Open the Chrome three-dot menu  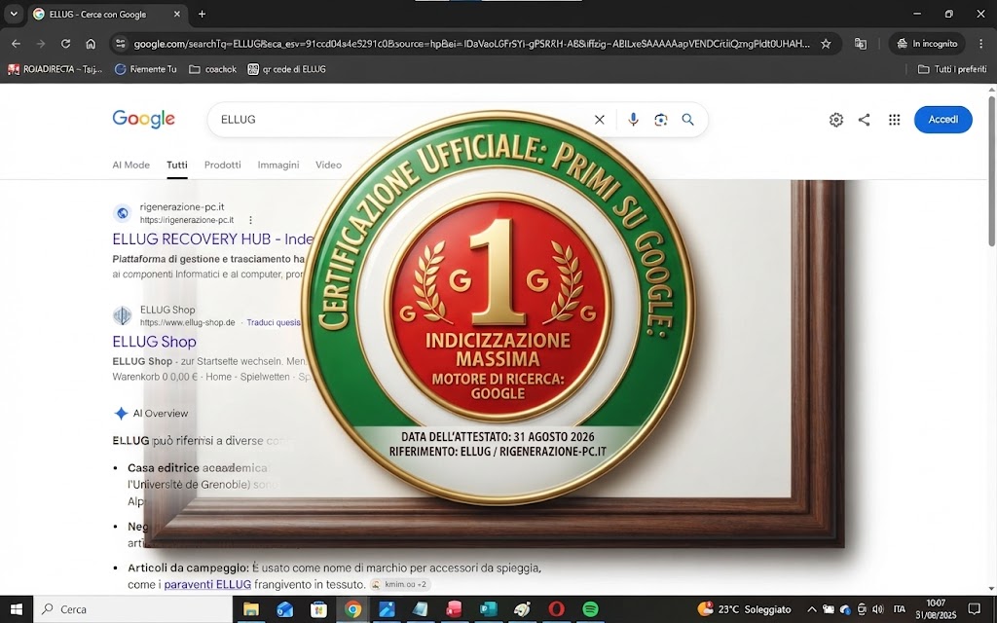pyautogui.click(x=981, y=44)
